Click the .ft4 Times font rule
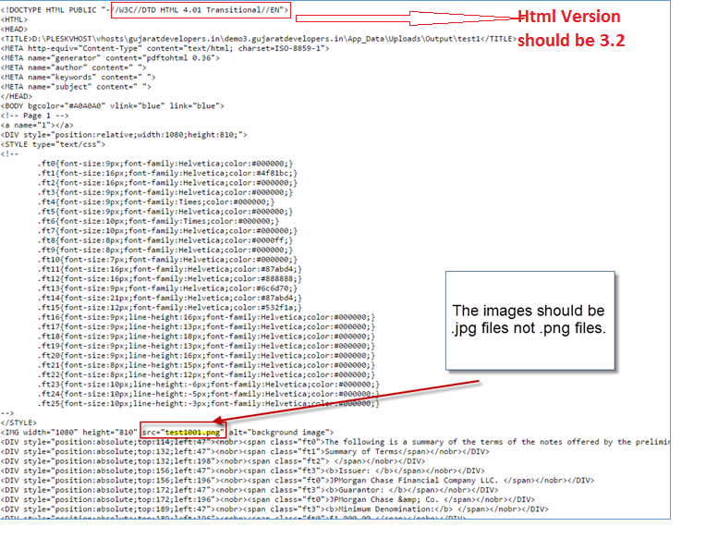The image size is (706, 551). [x=156, y=202]
